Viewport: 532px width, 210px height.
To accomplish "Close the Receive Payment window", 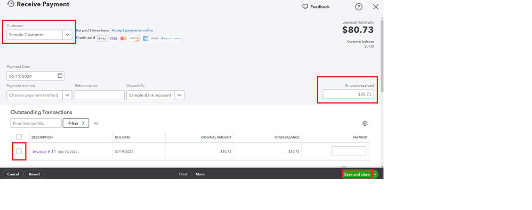I will click(x=376, y=7).
